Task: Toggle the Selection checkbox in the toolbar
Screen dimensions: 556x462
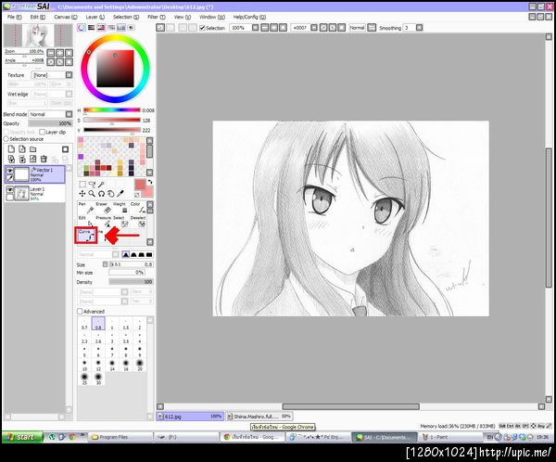Action: (x=202, y=28)
